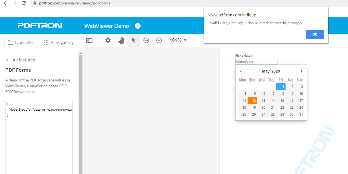
Task: Click the "Pick a date :" label
Action: (243, 56)
